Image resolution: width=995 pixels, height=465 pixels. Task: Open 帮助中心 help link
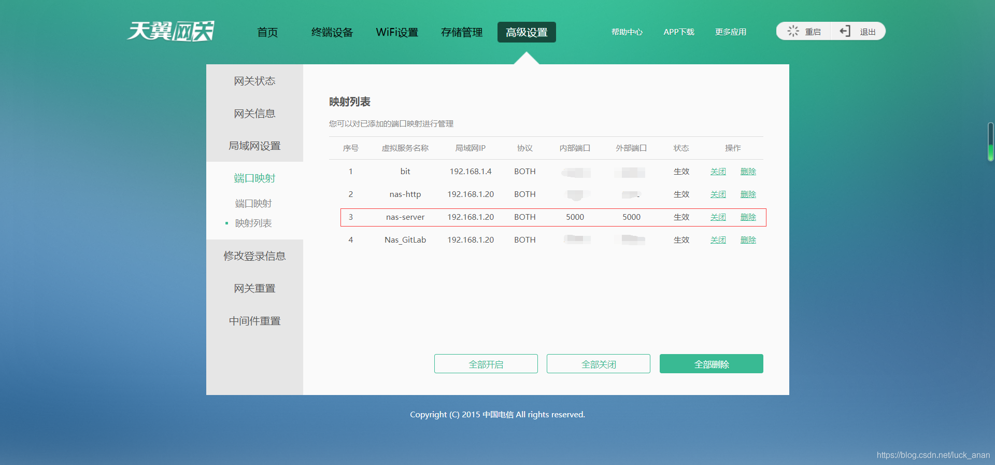[x=627, y=32]
